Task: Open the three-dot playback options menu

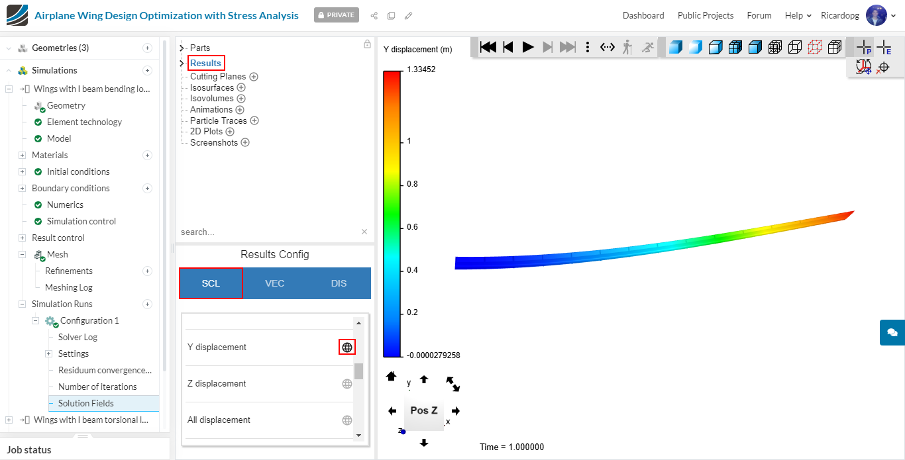Action: click(x=588, y=47)
